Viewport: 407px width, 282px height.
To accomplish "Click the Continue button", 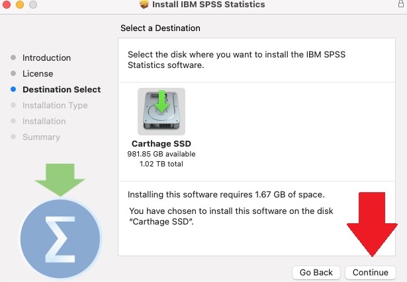I will click(370, 272).
